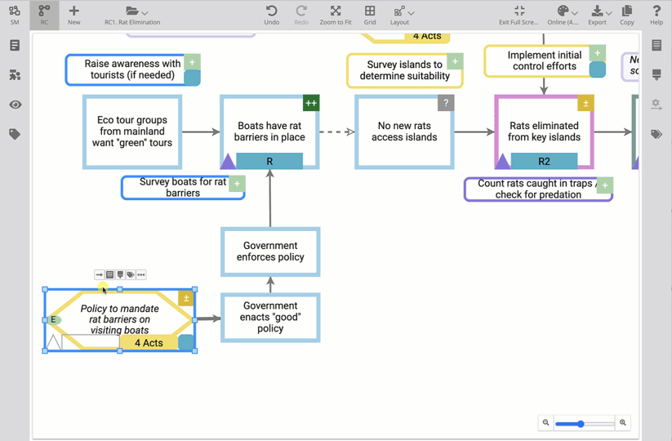Viewport: 672px width, 441px height.
Task: Exit full screen mode
Action: 519,11
